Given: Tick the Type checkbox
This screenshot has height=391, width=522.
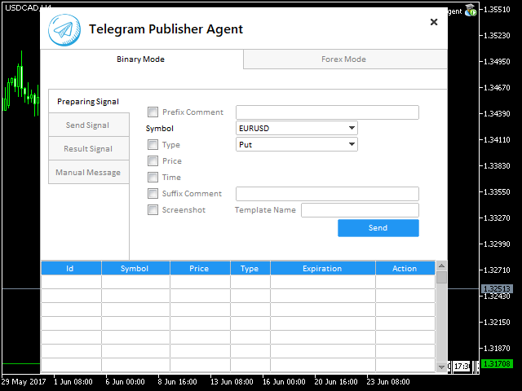Looking at the screenshot, I should point(153,145).
